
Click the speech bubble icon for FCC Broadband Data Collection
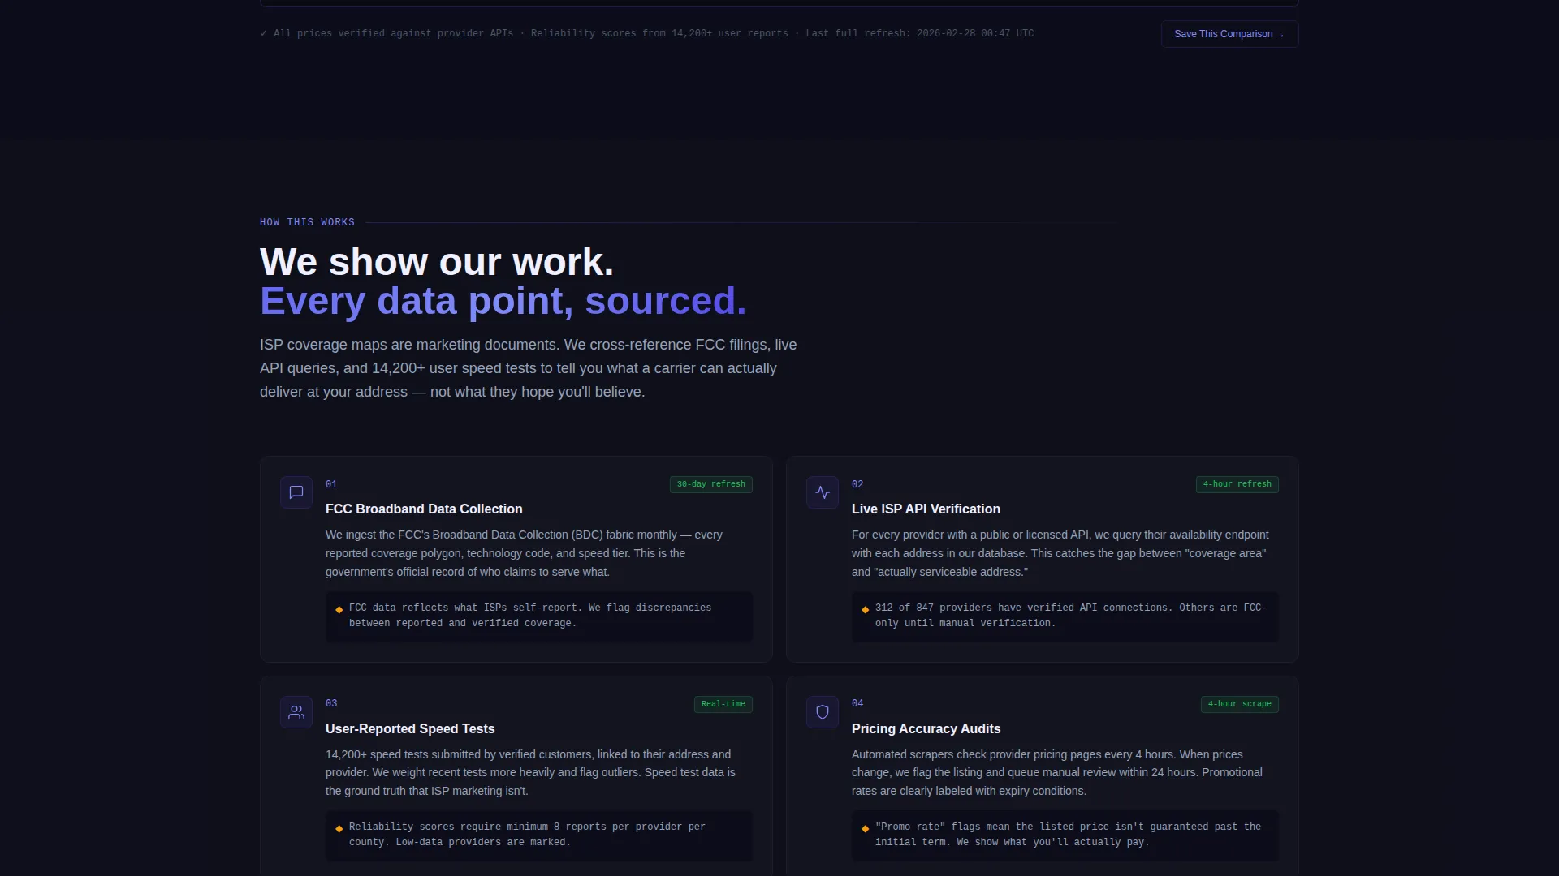[x=296, y=492]
